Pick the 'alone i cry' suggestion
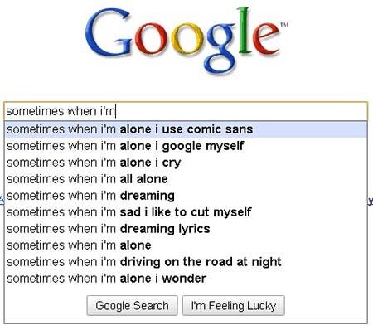Screen dimensions: 373x330 pyautogui.click(x=186, y=163)
